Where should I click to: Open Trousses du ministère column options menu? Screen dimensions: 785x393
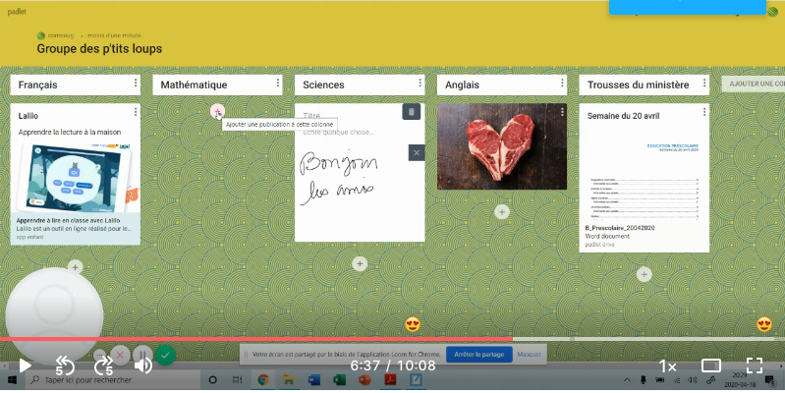pyautogui.click(x=704, y=84)
